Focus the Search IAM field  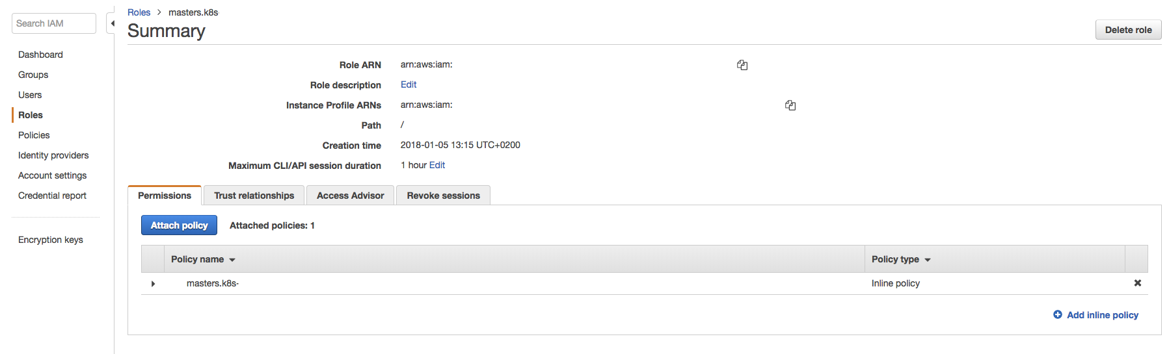[x=54, y=23]
